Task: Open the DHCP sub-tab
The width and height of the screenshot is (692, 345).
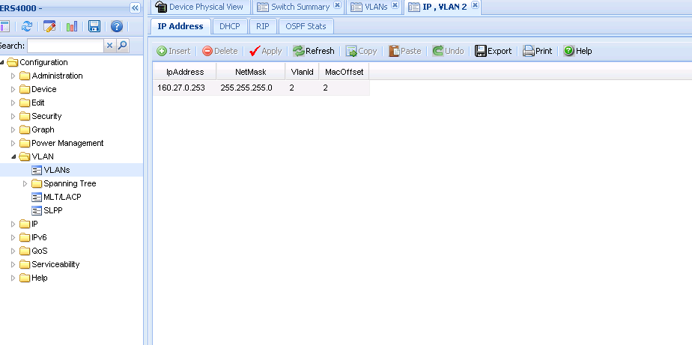Action: (230, 26)
